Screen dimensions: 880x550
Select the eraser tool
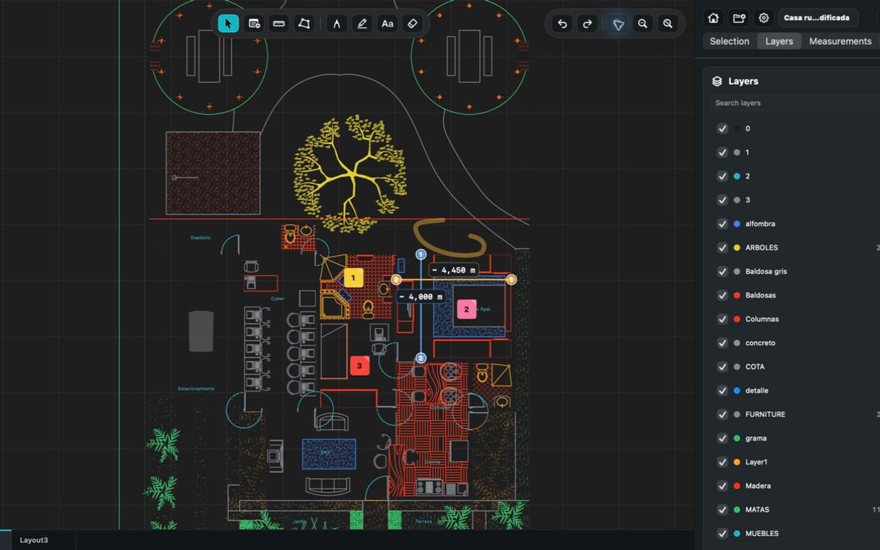(413, 24)
